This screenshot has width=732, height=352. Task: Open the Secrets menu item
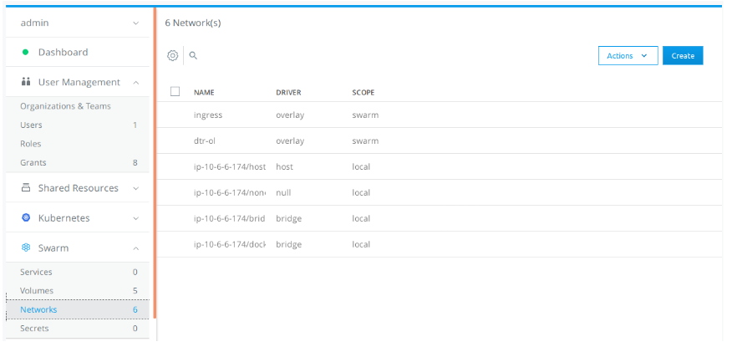(34, 329)
